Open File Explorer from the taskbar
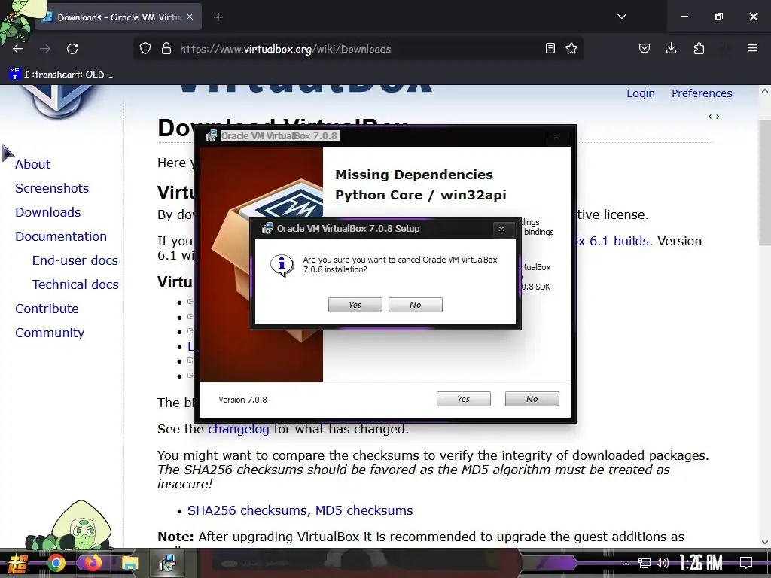Image resolution: width=771 pixels, height=578 pixels. point(130,563)
